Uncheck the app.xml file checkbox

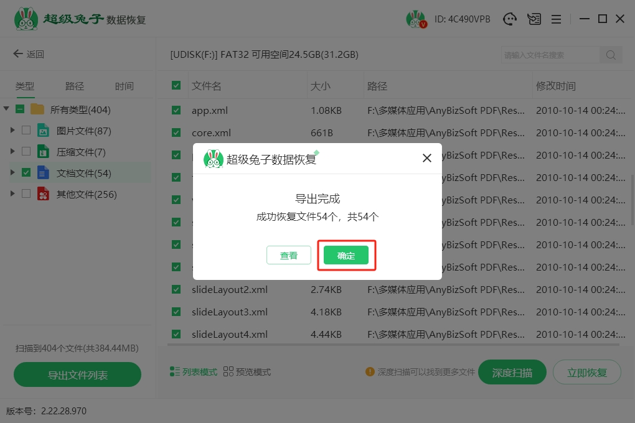point(176,111)
